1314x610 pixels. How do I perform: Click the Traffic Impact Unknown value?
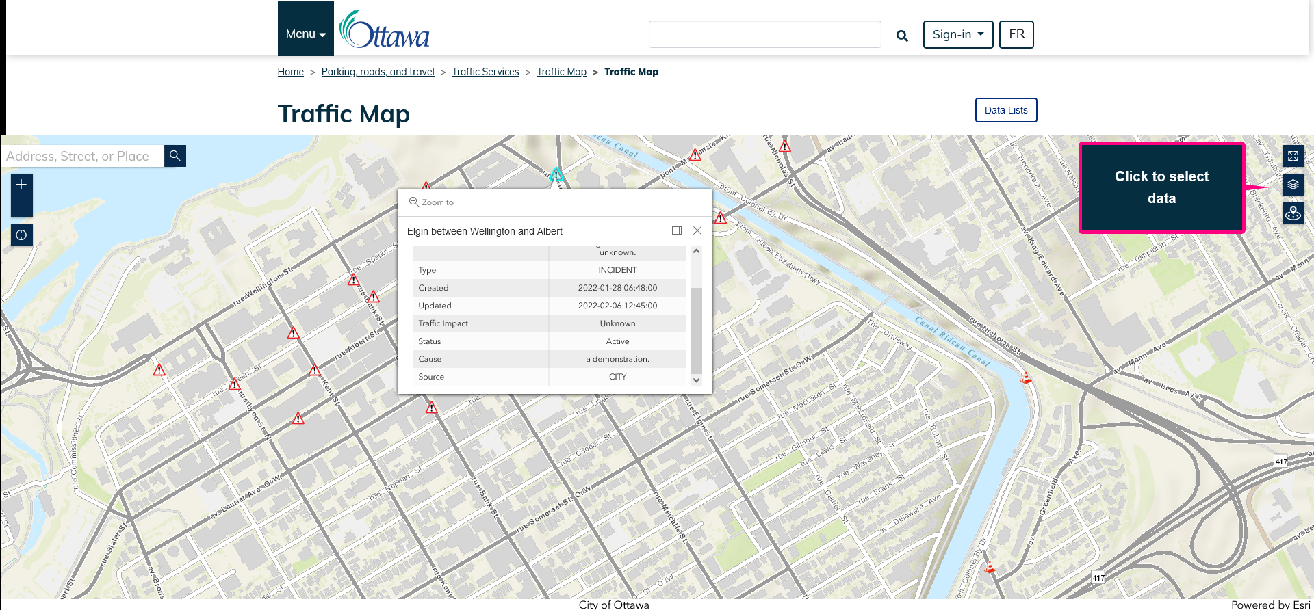617,323
